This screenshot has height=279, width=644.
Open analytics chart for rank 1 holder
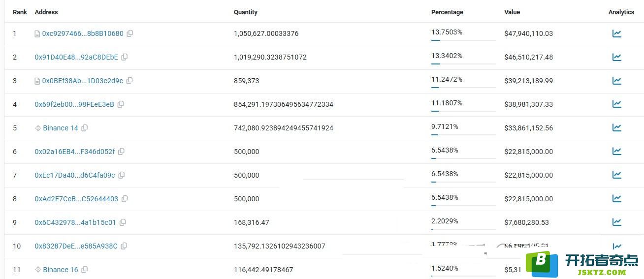(x=616, y=33)
